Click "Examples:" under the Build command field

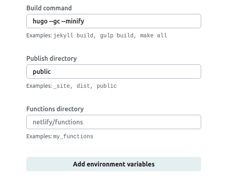coord(39,36)
